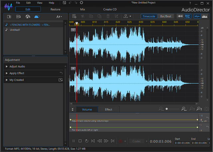Click the horizontal zoom slider handle
Image resolution: width=213 pixels, height=152 pixels.
(166, 109)
